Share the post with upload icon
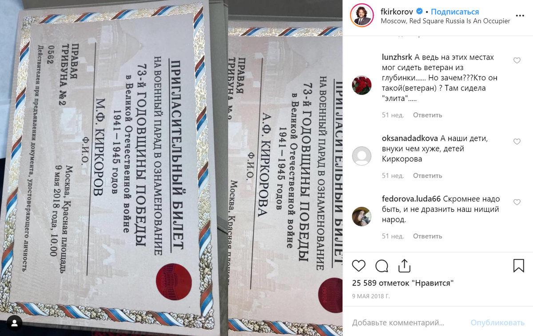This screenshot has width=533, height=336. (405, 265)
